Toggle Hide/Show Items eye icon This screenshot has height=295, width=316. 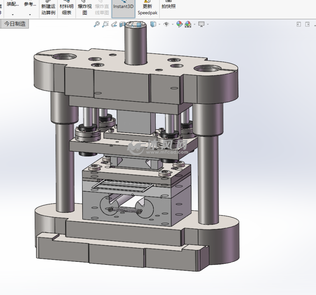pos(166,24)
